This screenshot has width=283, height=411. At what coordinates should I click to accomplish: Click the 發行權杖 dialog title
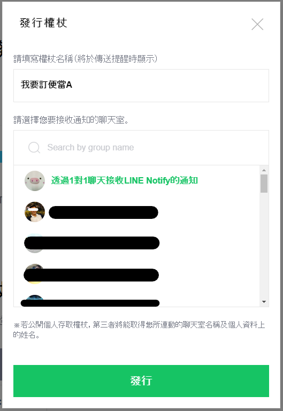(x=43, y=23)
